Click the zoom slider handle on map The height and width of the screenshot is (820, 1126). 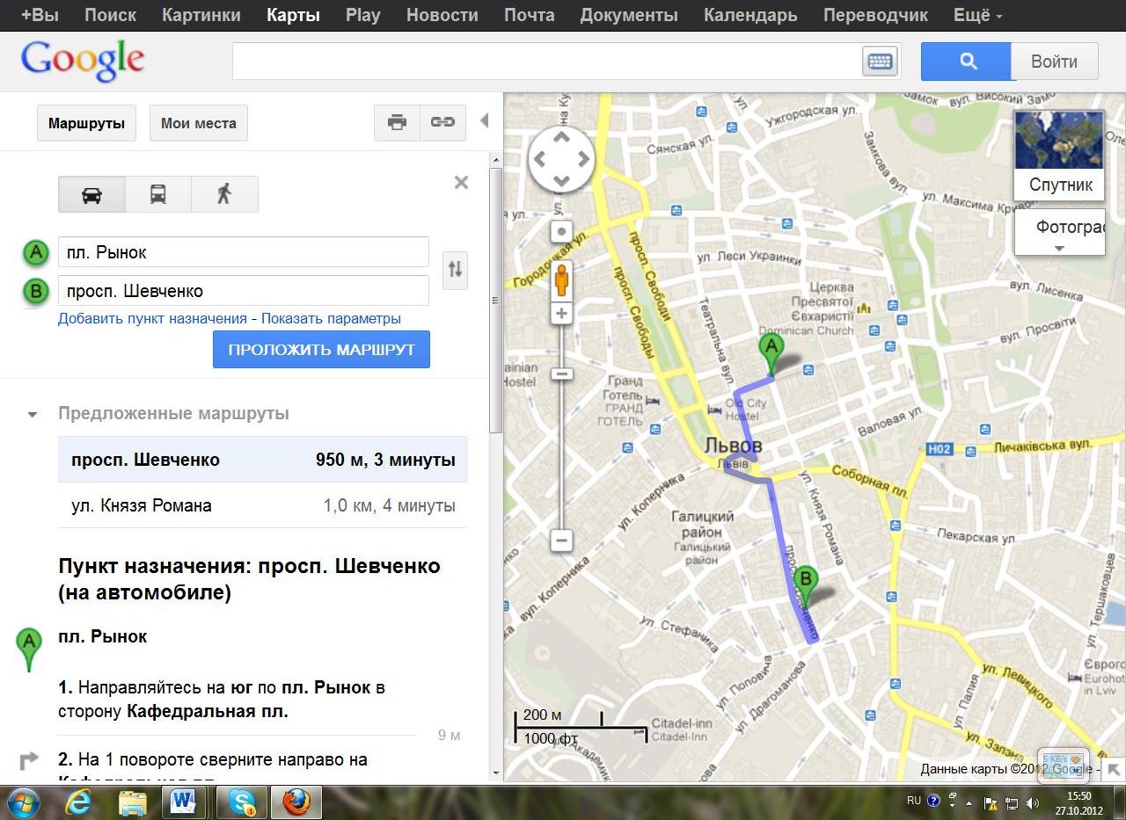tap(561, 374)
